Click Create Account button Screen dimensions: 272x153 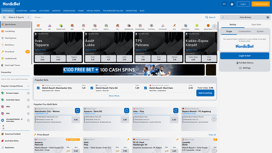260,4
